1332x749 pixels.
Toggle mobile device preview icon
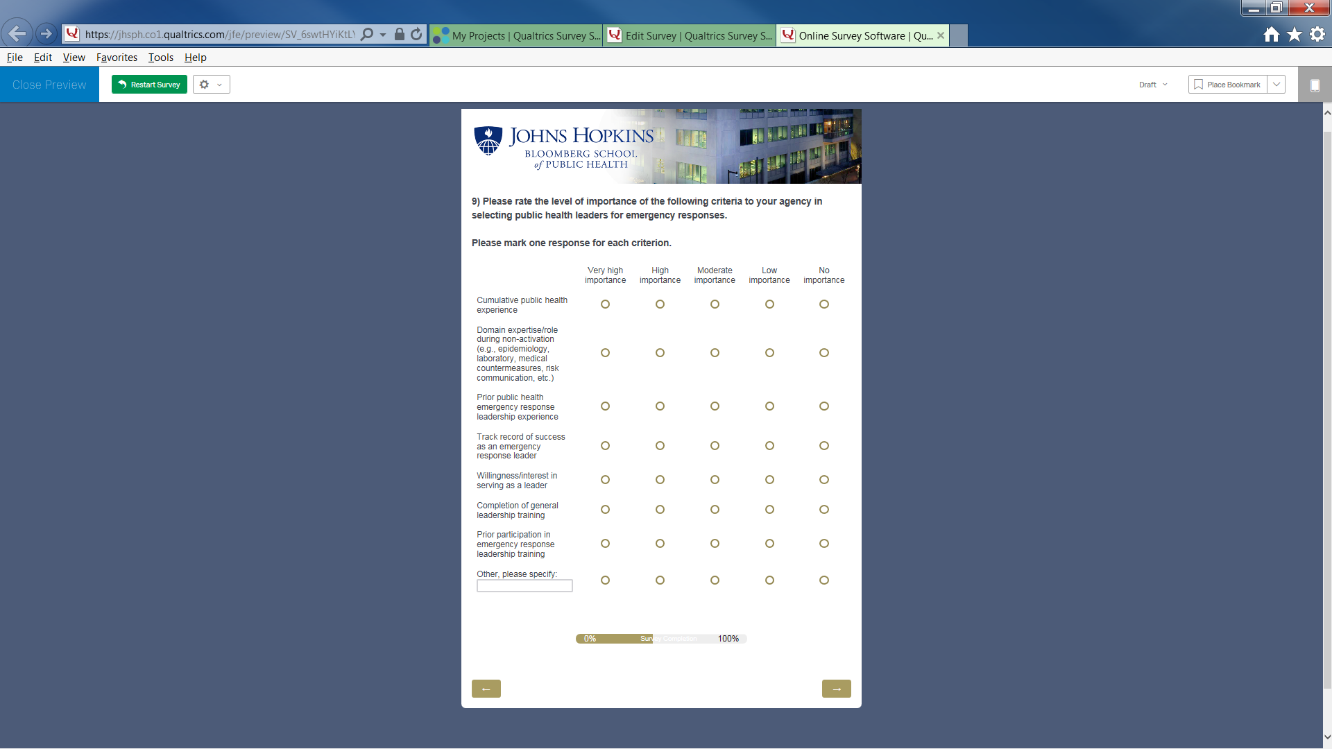[1314, 85]
